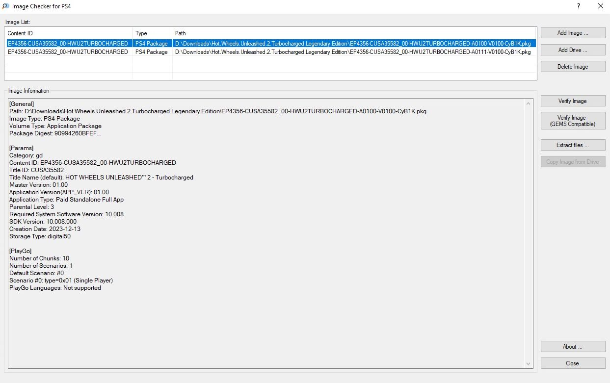Click Delete Image button

[x=573, y=67]
